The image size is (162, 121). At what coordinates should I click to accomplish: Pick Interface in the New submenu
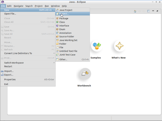click(x=73, y=26)
